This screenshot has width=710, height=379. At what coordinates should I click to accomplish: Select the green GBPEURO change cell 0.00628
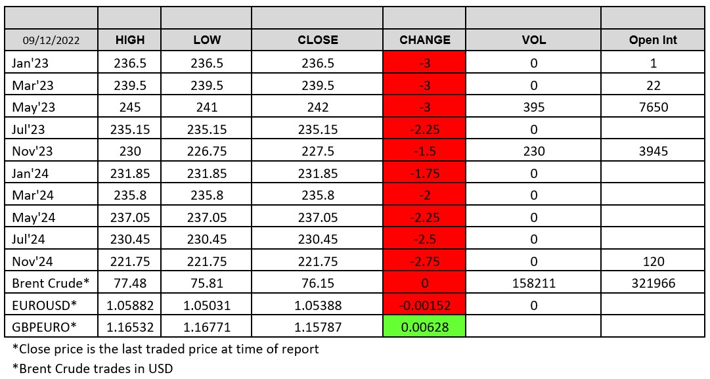click(424, 326)
